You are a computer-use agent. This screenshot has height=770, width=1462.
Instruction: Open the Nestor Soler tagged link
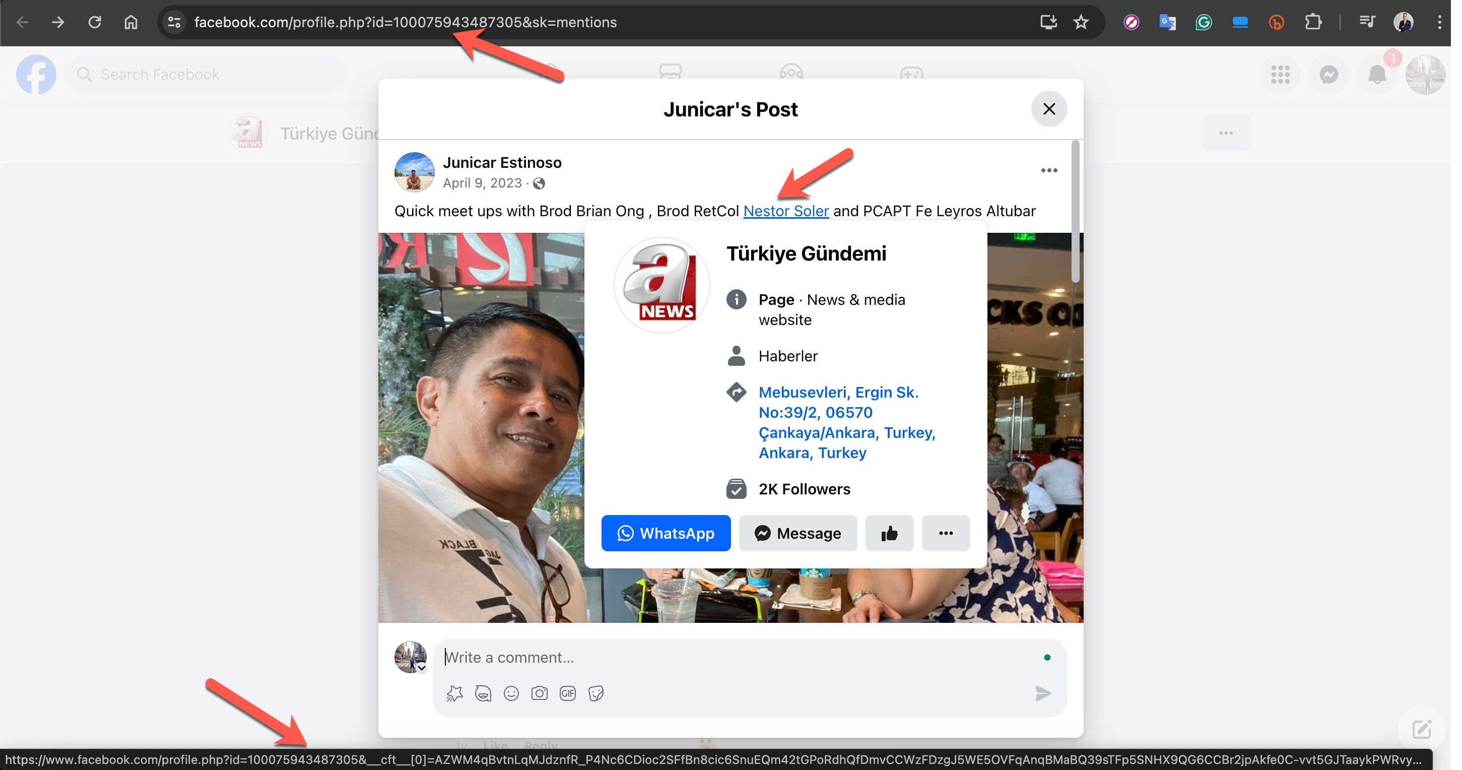point(785,211)
